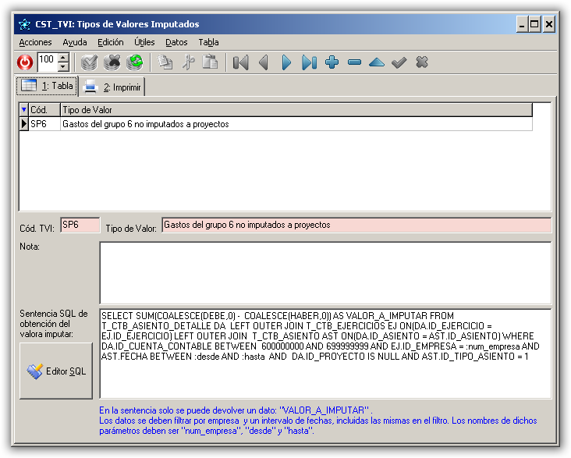Open the Útiles menu

coord(144,42)
